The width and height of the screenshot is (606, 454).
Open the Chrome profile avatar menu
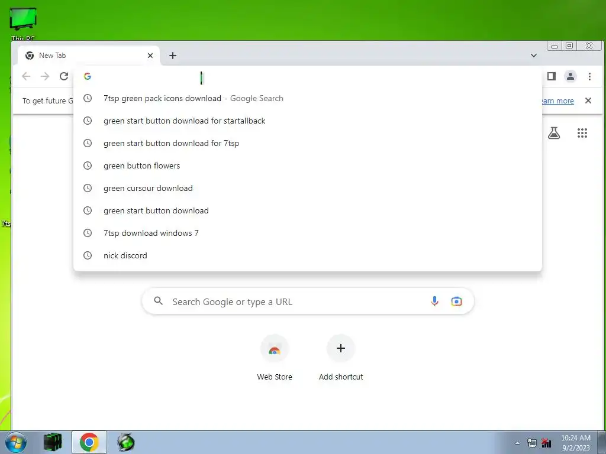(x=570, y=76)
